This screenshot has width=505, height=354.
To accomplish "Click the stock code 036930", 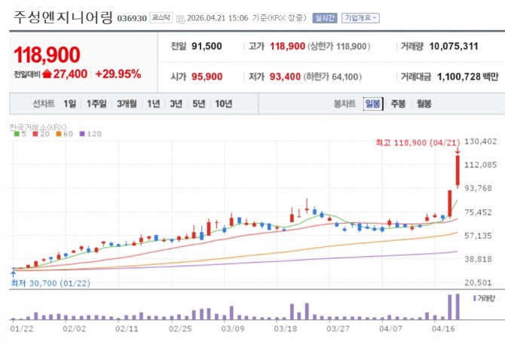I will [132, 18].
